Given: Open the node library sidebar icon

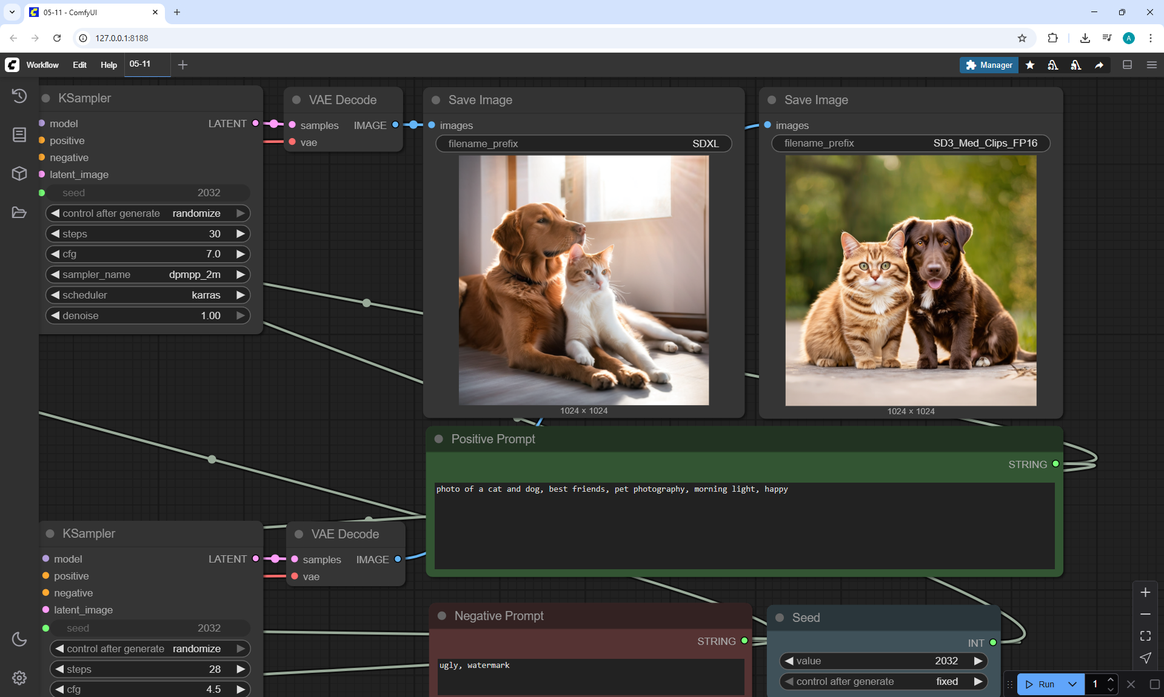Looking at the screenshot, I should [19, 134].
